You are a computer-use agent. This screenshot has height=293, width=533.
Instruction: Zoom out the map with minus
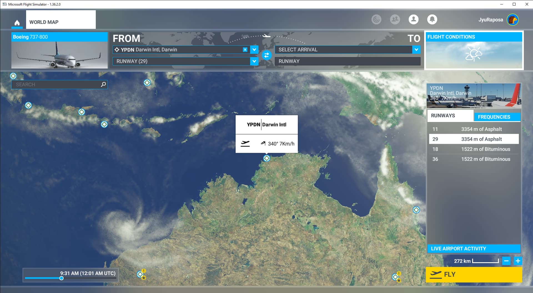506,261
